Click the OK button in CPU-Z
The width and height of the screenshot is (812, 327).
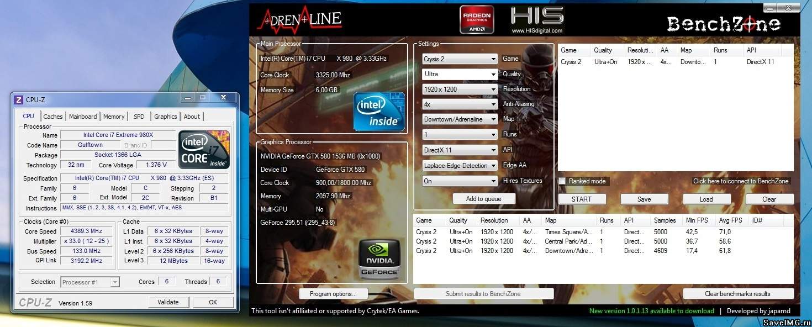[x=213, y=302]
